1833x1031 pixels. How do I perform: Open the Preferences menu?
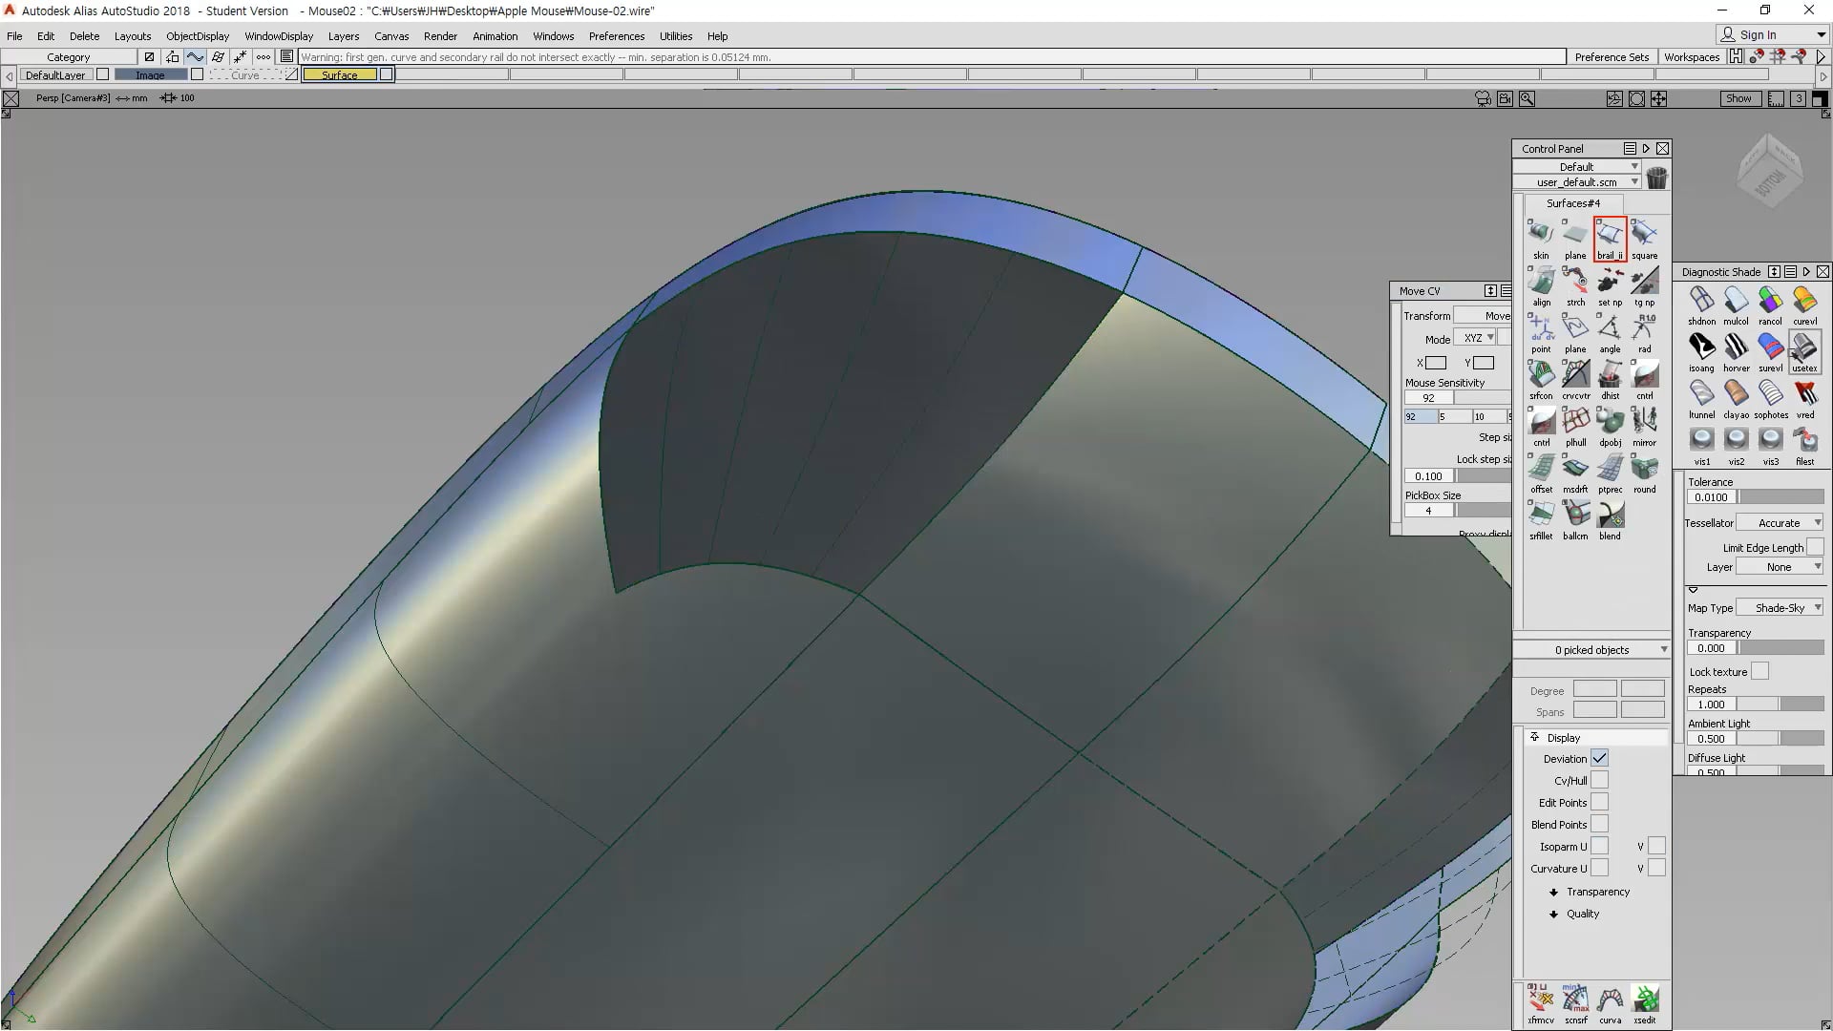click(616, 36)
